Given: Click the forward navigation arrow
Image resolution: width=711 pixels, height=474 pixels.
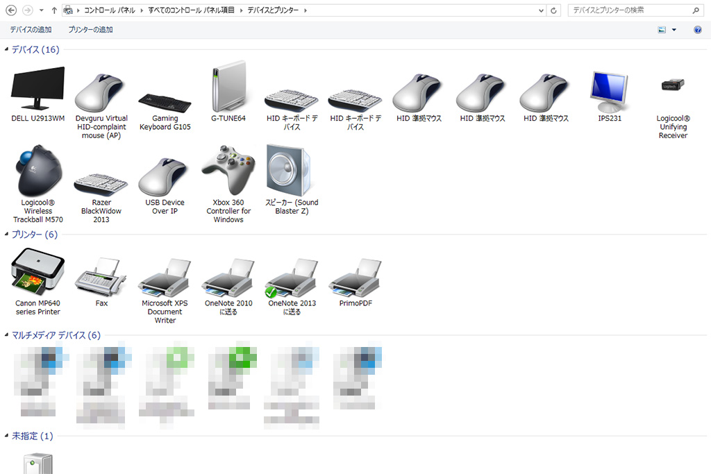Looking at the screenshot, I should [28, 10].
